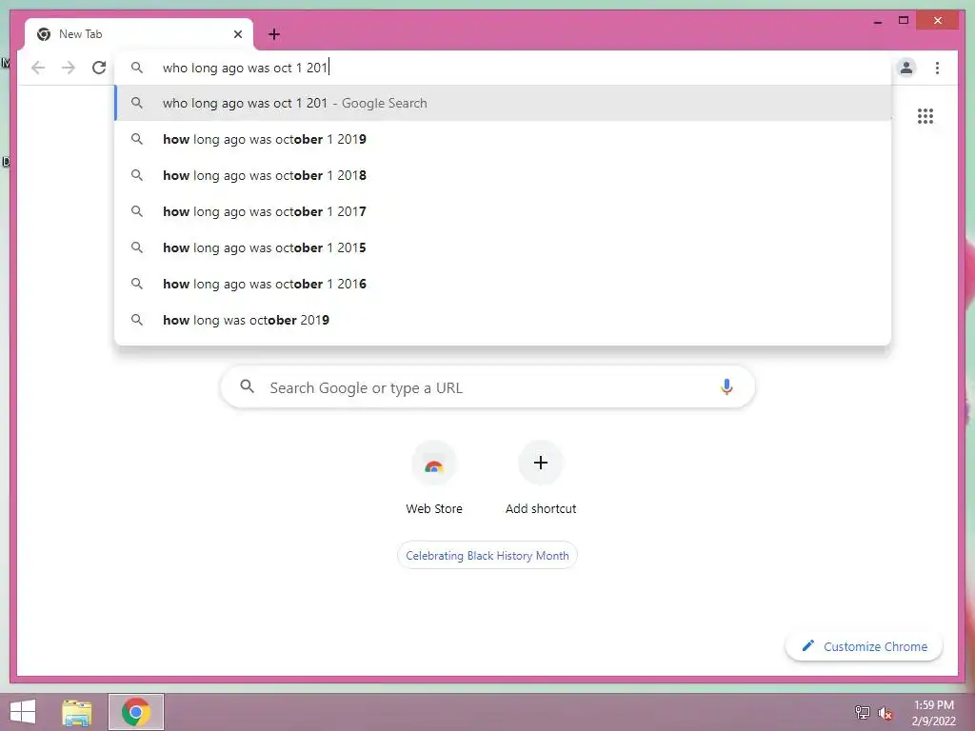Click the Reload page icon
The width and height of the screenshot is (975, 731).
click(99, 68)
